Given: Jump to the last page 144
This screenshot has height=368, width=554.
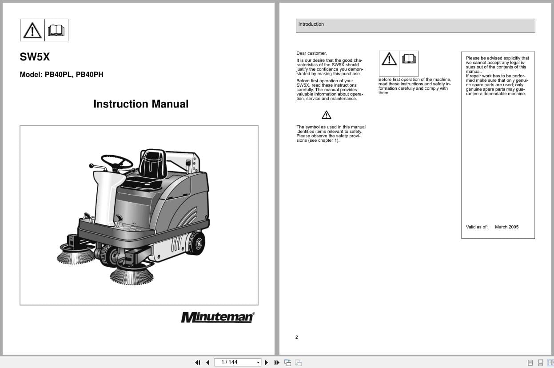Looking at the screenshot, I should tap(276, 362).
